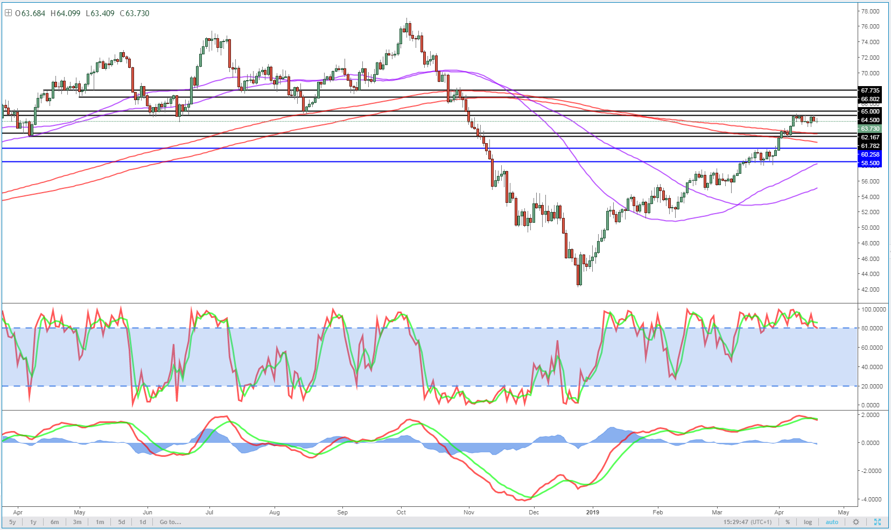The height and width of the screenshot is (530, 891).
Task: Open the Go to... date dialog
Action: point(170,522)
